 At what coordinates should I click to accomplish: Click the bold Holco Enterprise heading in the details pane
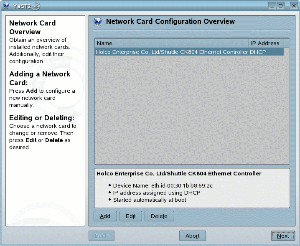[179, 173]
